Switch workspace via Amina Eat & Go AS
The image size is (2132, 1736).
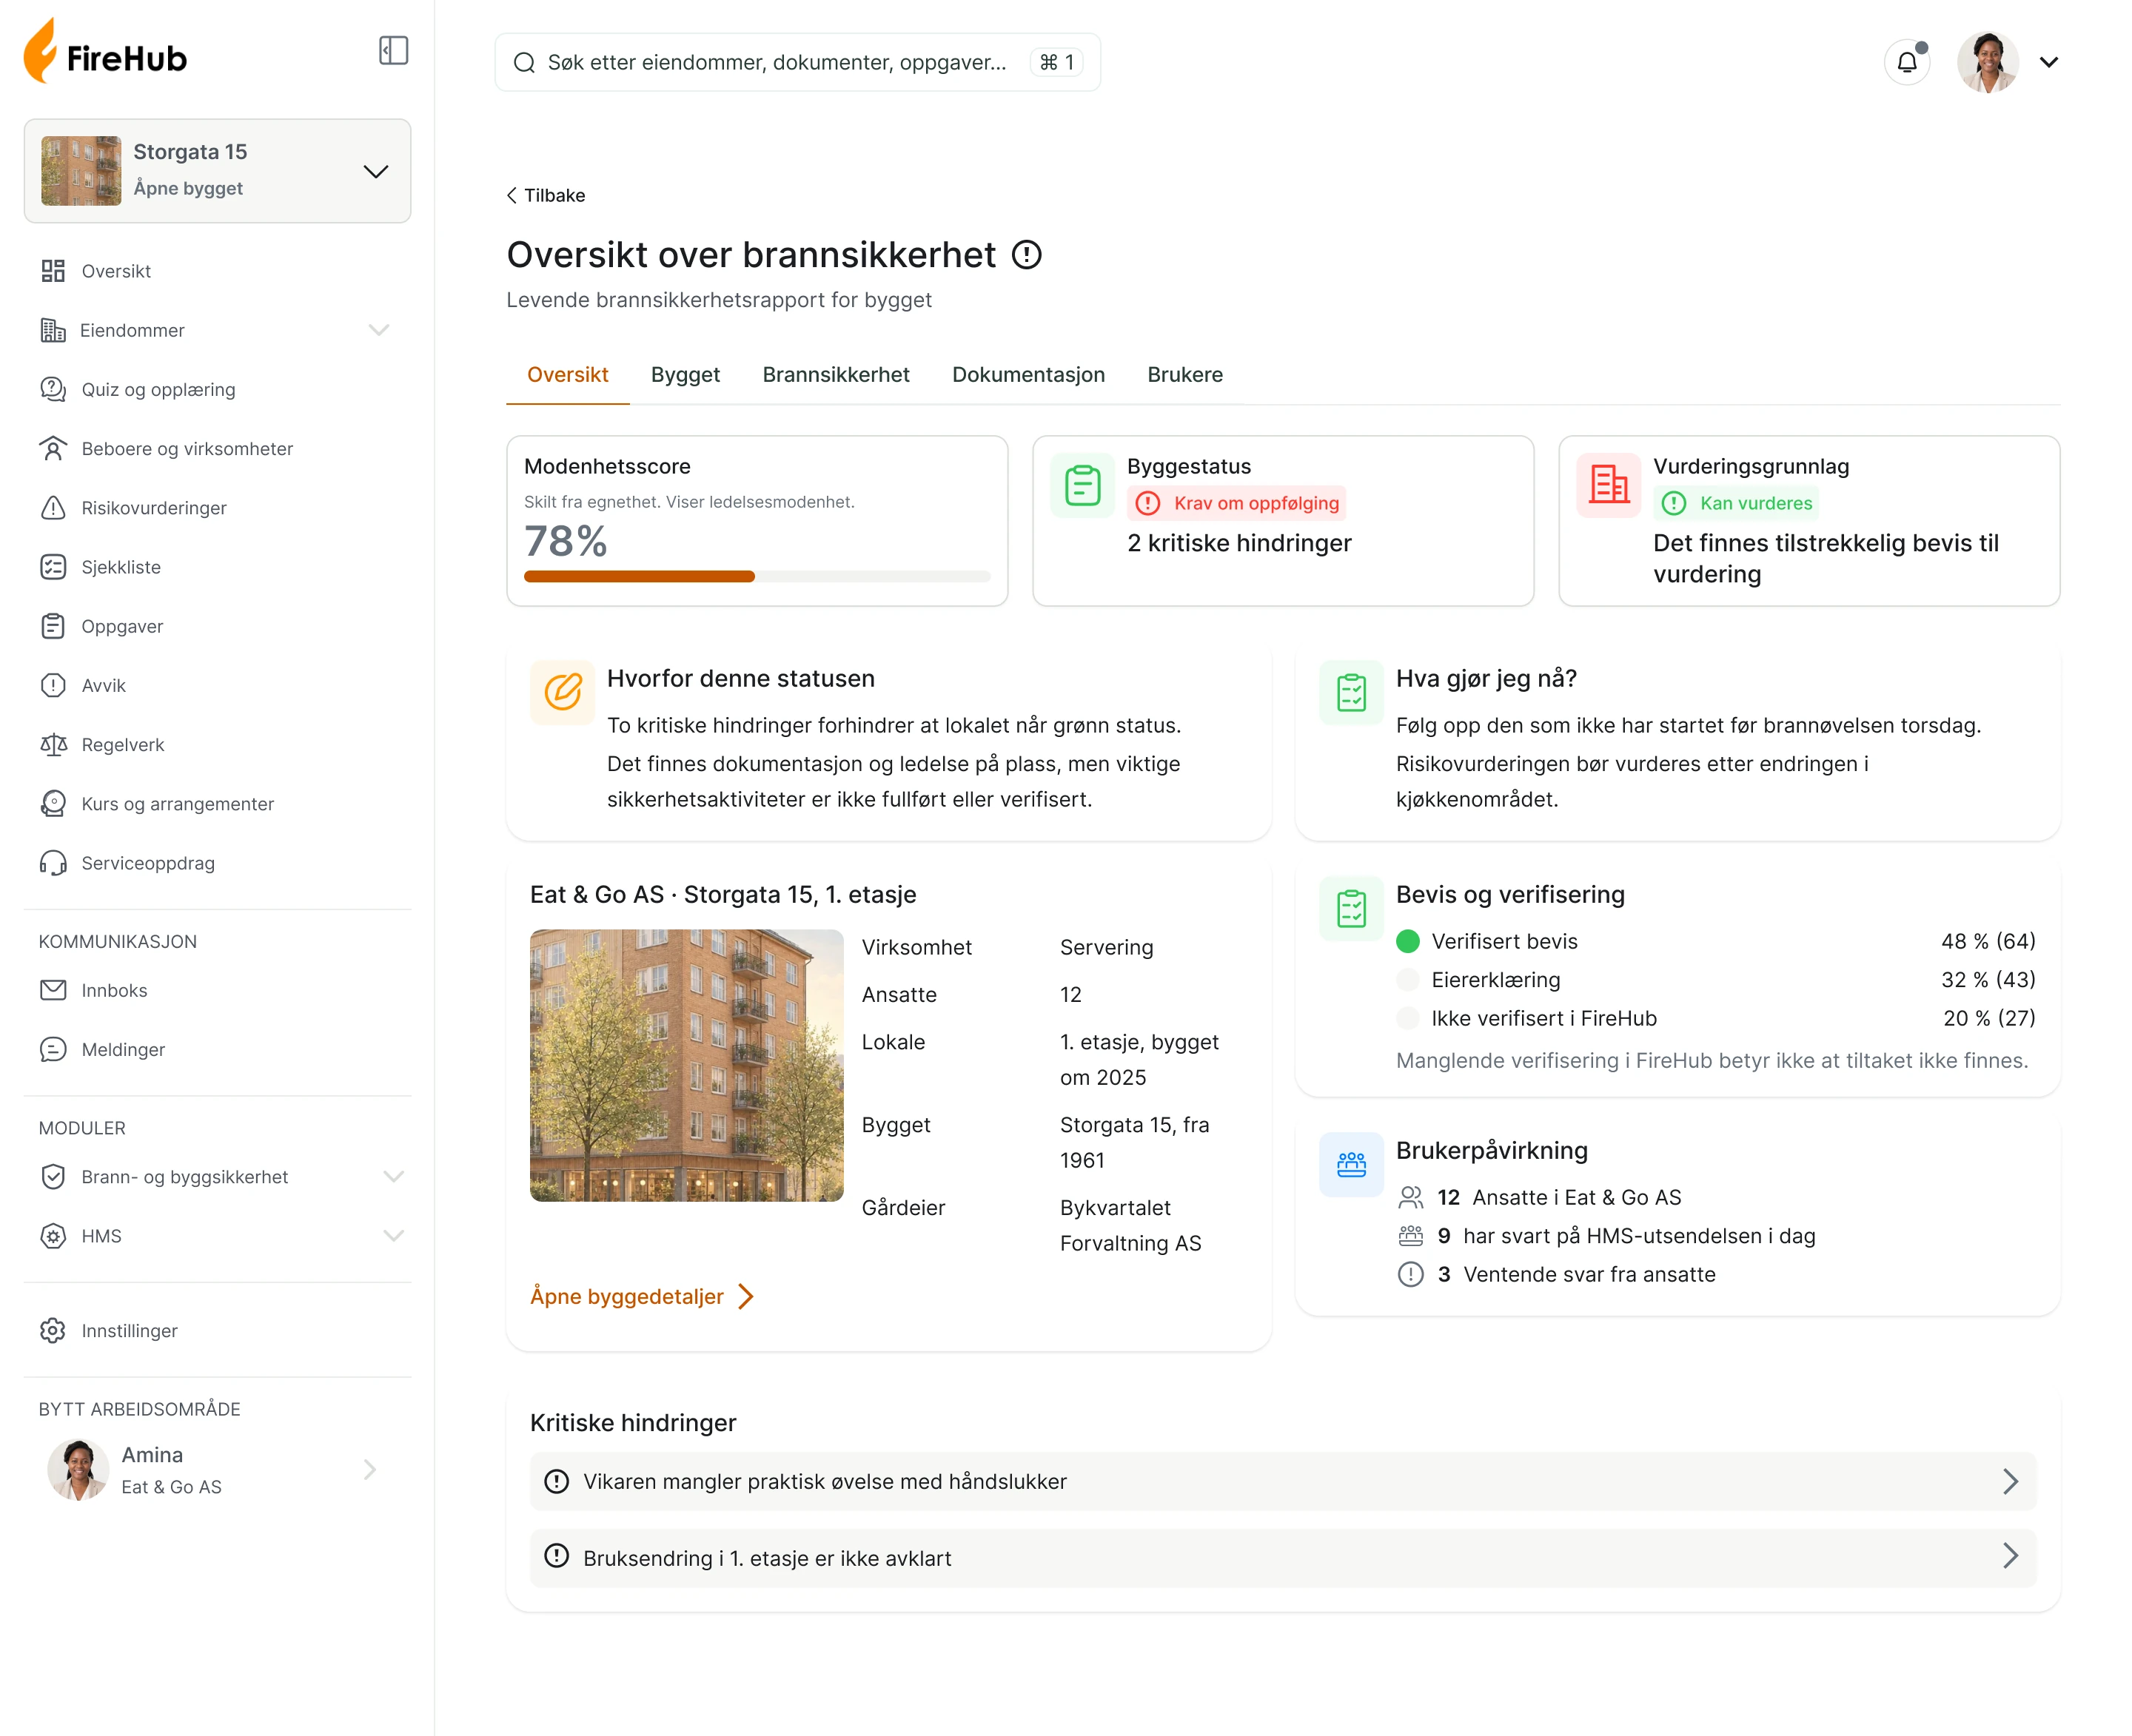pos(217,1470)
